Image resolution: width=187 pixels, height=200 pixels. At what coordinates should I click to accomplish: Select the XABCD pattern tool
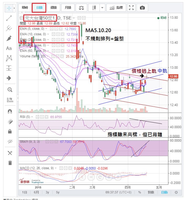(x=9, y=58)
